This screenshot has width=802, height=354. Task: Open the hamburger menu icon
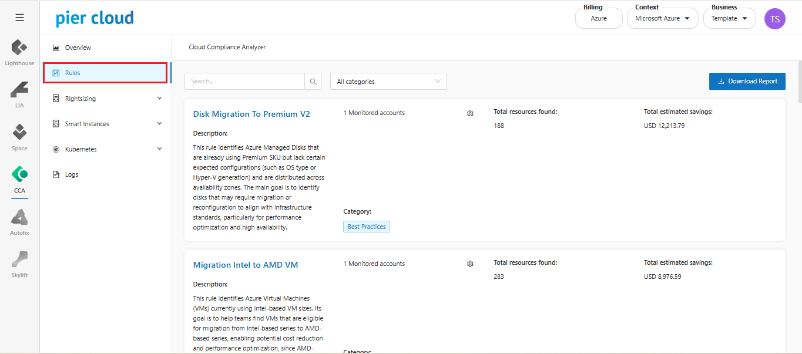pos(19,18)
